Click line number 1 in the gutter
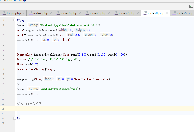This screenshot has width=194, height=132. tap(4, 20)
